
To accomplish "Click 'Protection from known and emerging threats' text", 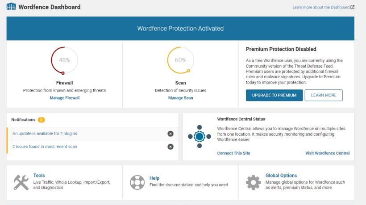I will 64,90.
